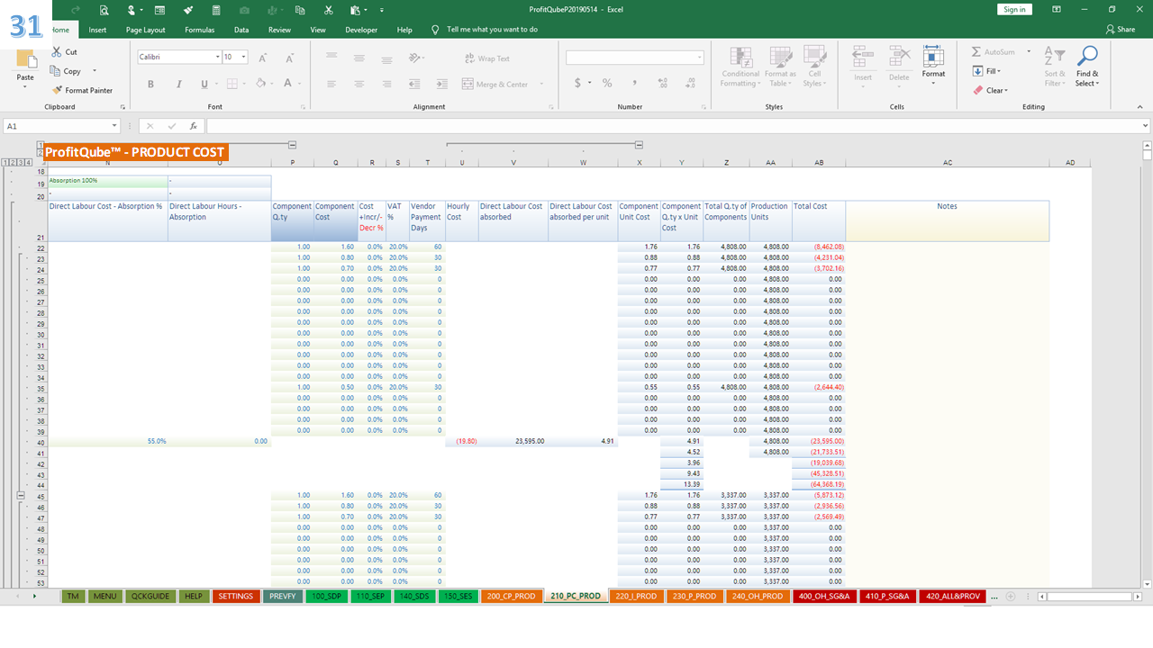Click the Borders icon in Font group
This screenshot has height=648, width=1153.
[232, 84]
